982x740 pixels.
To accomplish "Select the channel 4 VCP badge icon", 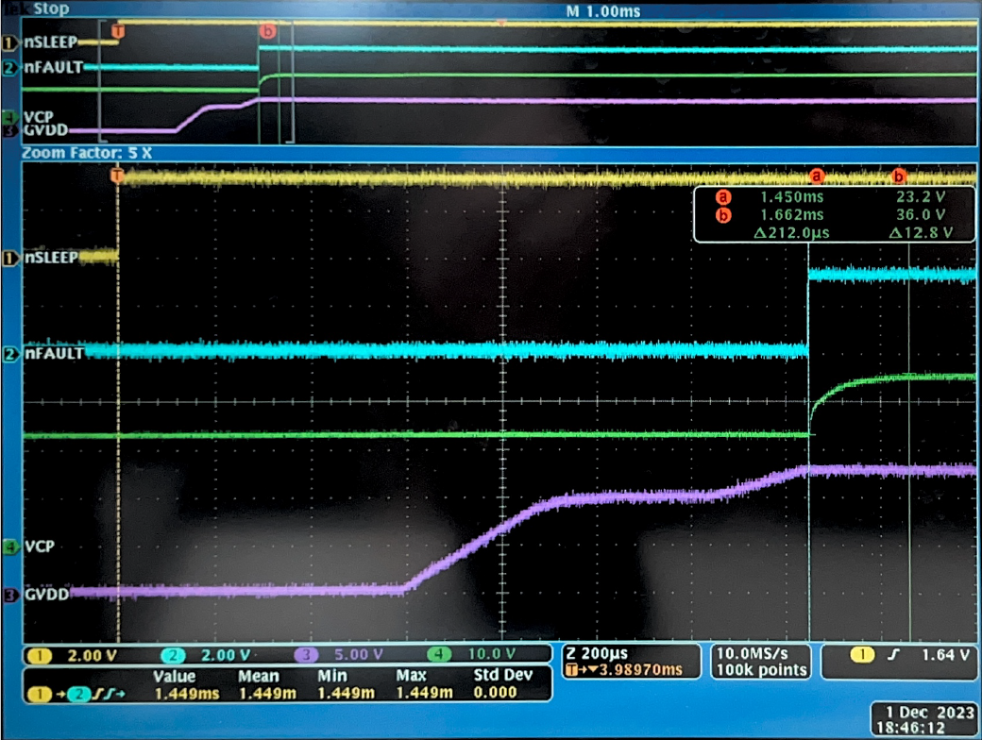I will click(x=11, y=546).
